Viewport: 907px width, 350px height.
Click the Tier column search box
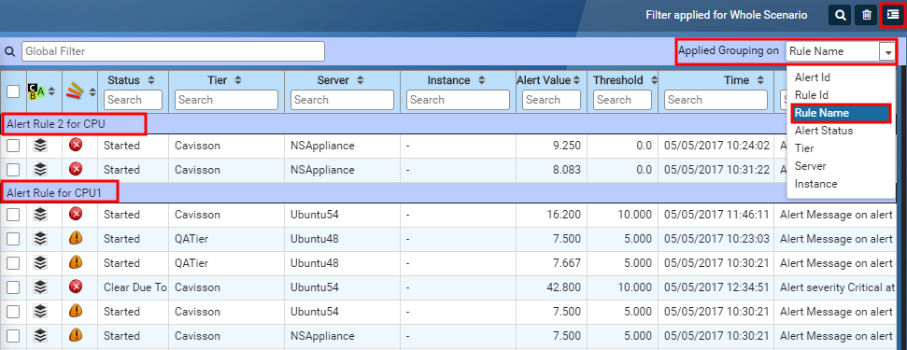click(227, 100)
